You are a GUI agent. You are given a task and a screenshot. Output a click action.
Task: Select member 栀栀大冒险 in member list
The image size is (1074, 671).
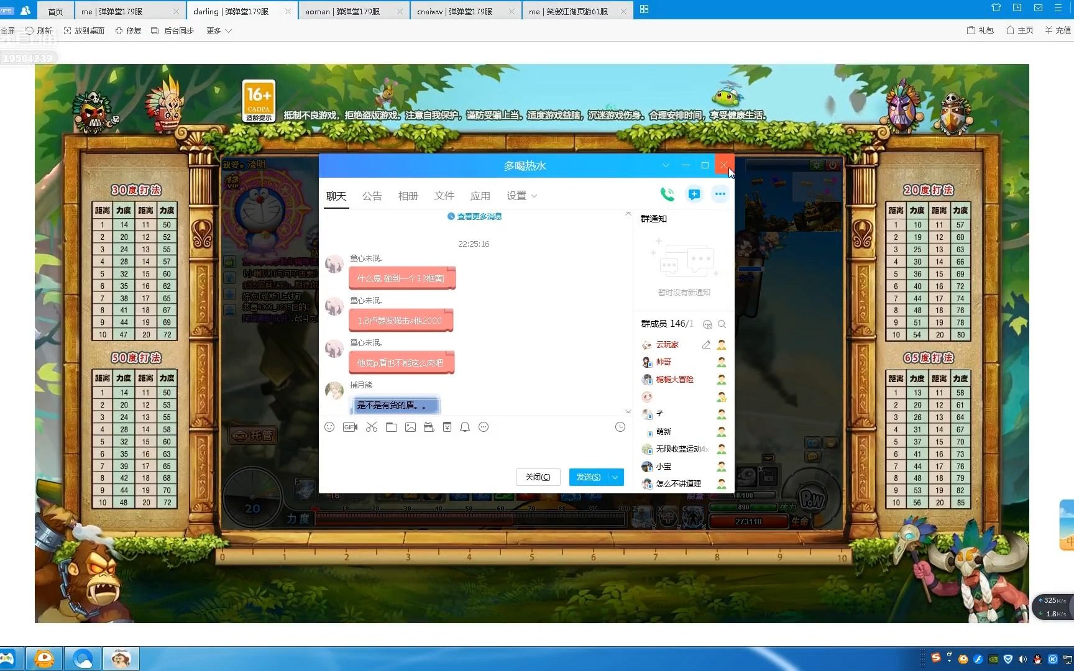click(684, 379)
